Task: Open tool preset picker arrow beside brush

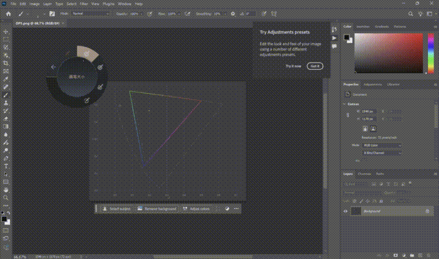Action: pyautogui.click(x=28, y=14)
